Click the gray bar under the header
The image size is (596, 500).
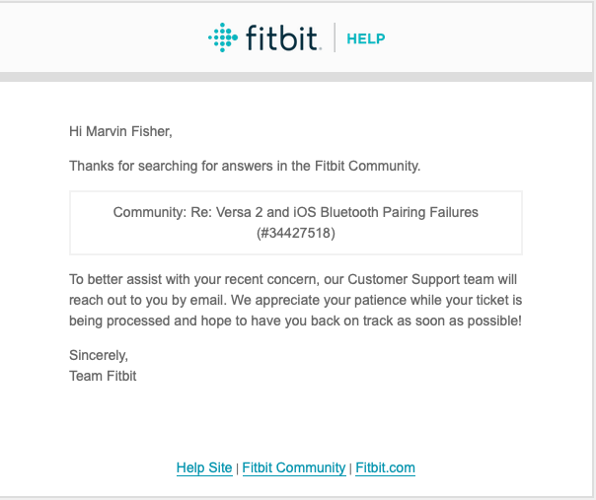[296, 77]
